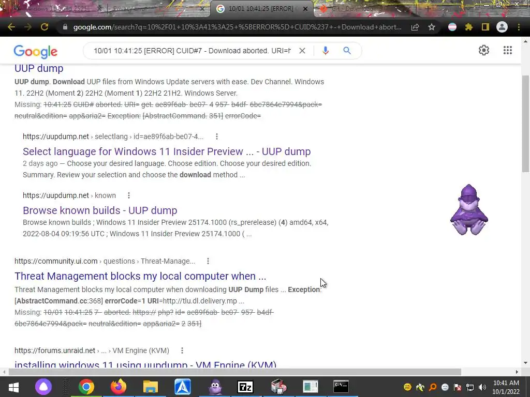Bookmark this page with the star icon
The image size is (530, 397).
(x=432, y=27)
